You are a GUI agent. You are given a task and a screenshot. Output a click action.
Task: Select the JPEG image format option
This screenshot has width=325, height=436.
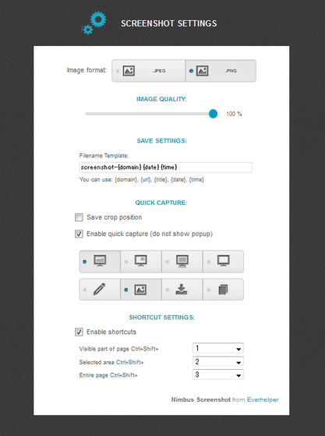pyautogui.click(x=149, y=71)
